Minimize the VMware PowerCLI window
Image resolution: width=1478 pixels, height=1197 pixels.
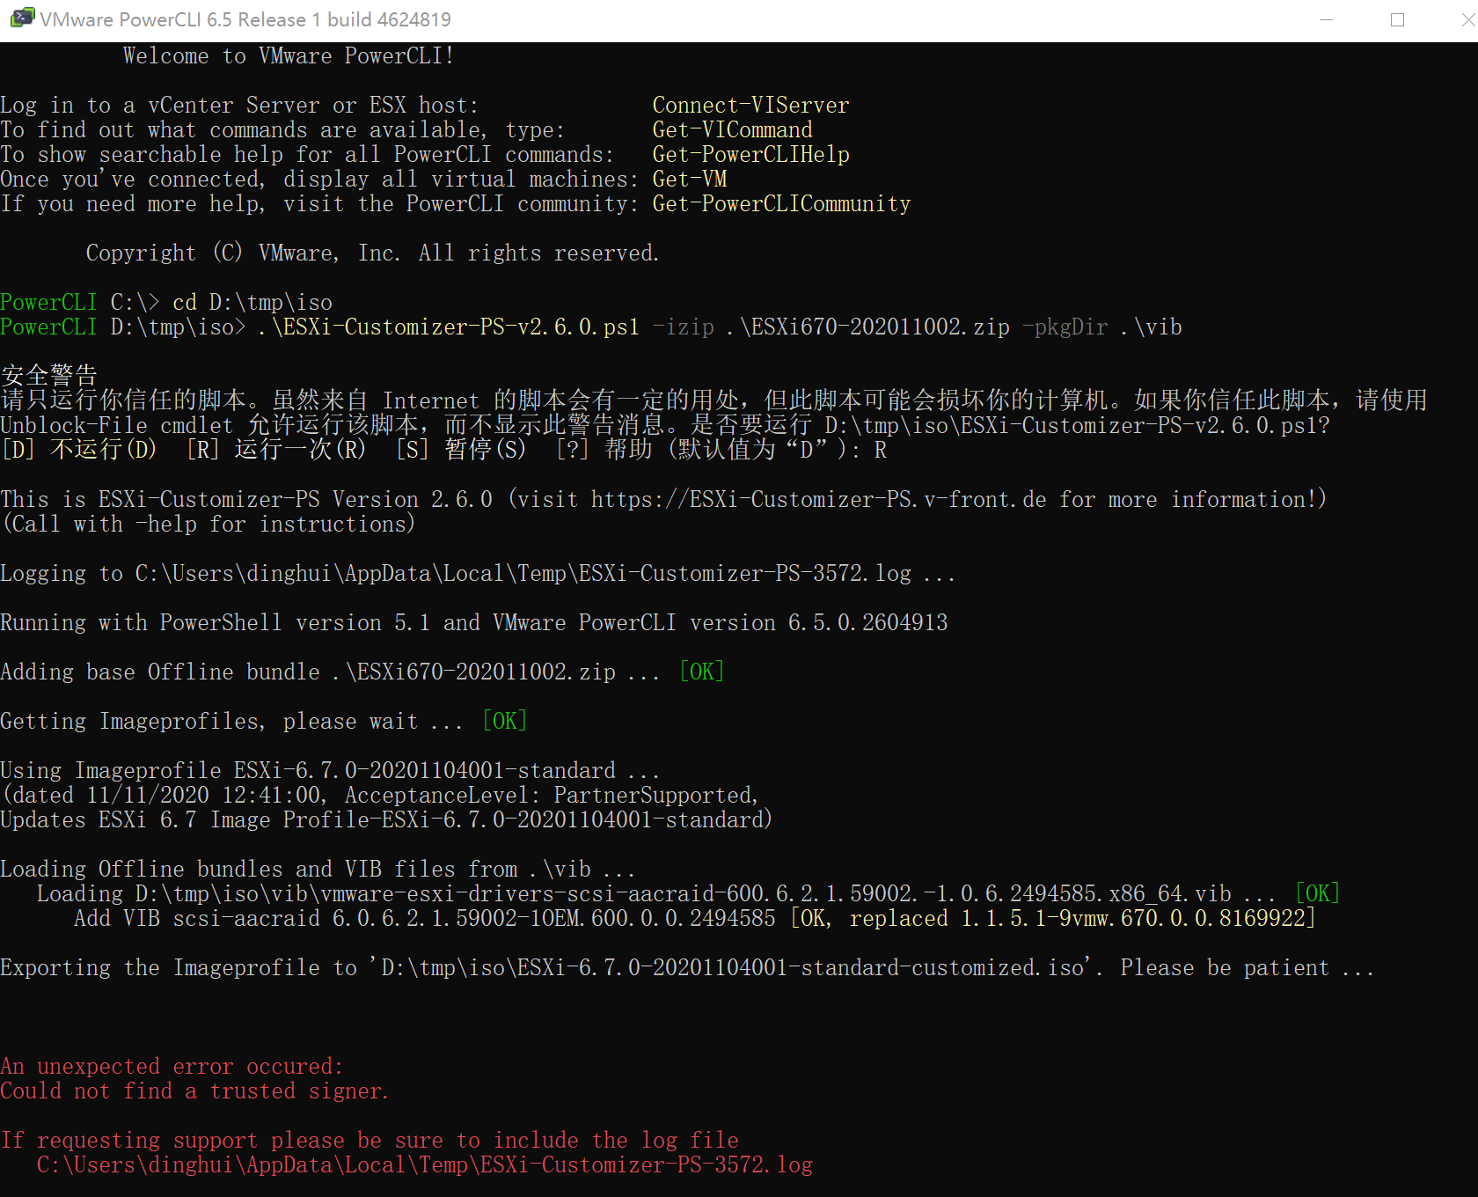(x=1327, y=19)
